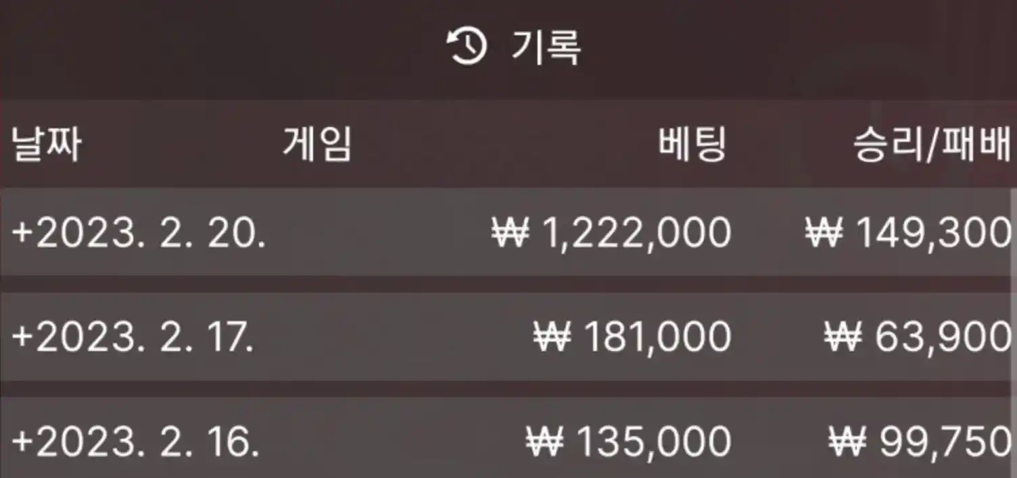This screenshot has width=1017, height=478.
Task: Expand the 2023. 2. 20. row plus sign
Action: [22, 233]
